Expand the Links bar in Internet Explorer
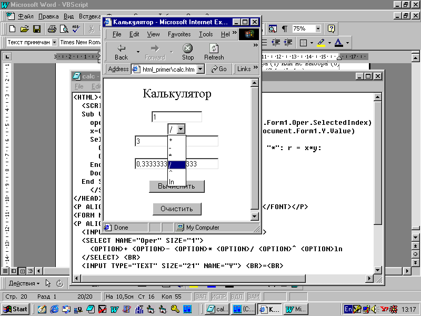 (255, 67)
